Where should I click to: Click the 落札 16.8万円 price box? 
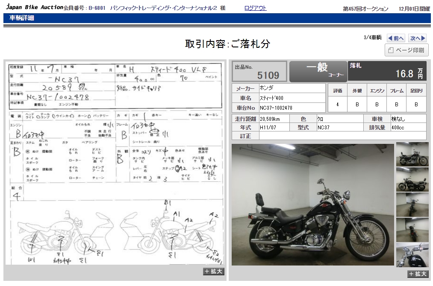pyautogui.click(x=386, y=71)
